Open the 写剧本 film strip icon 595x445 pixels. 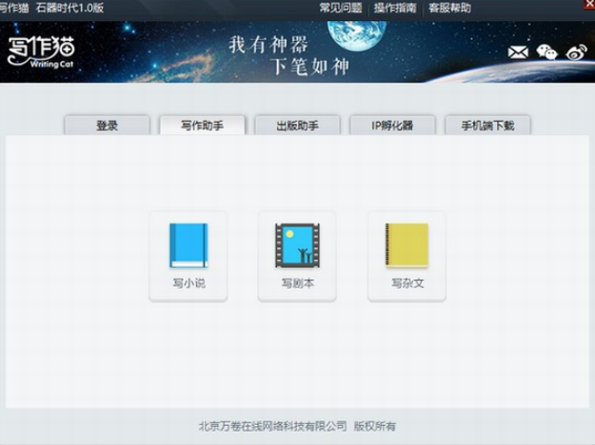pos(297,247)
